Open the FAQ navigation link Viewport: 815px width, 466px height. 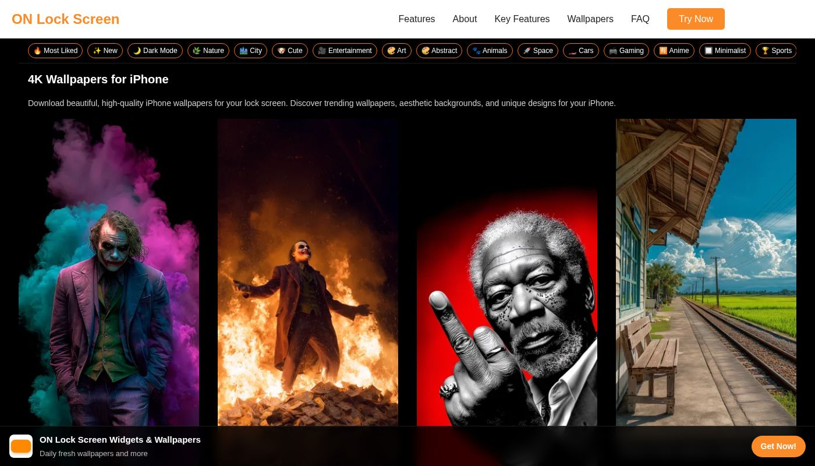point(640,19)
